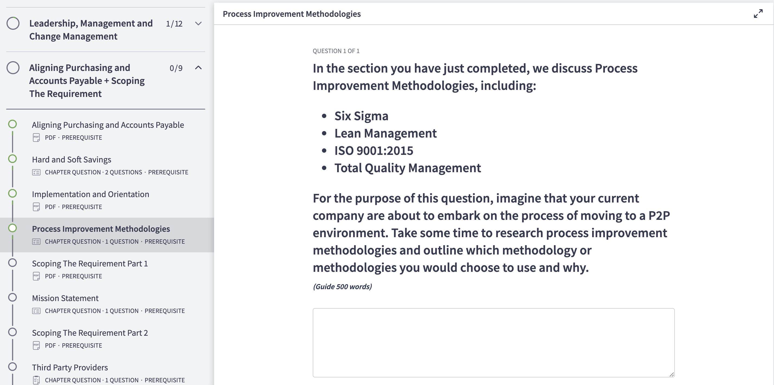
Task: Open Leadership, Management and Change Management heading
Action: tap(91, 30)
